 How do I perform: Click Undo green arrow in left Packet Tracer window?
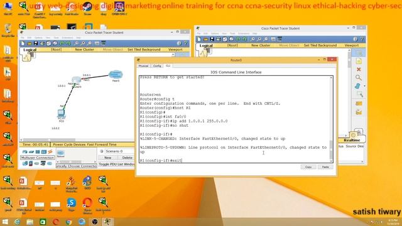coord(62,43)
